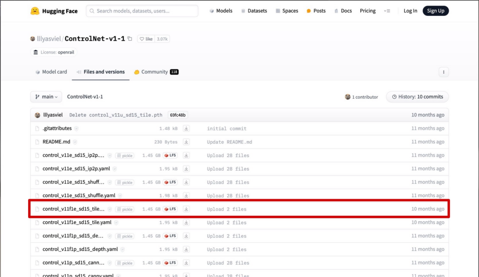Click the pickle badge on the ip2p row
Screen dimensions: 479x277
[x=124, y=156]
